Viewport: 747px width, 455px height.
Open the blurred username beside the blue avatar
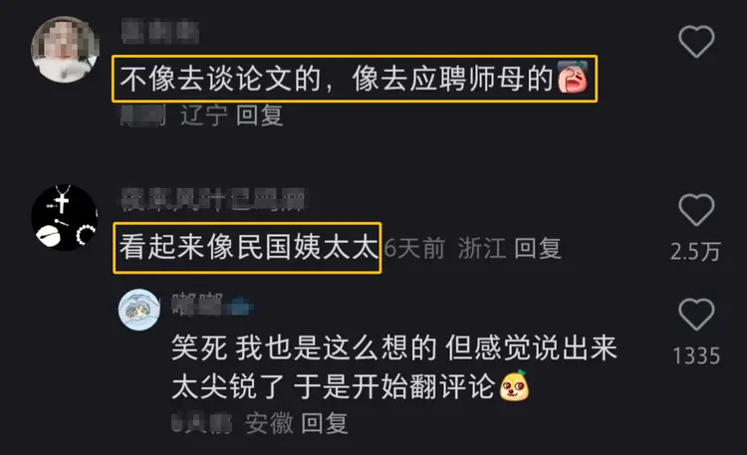(x=211, y=305)
